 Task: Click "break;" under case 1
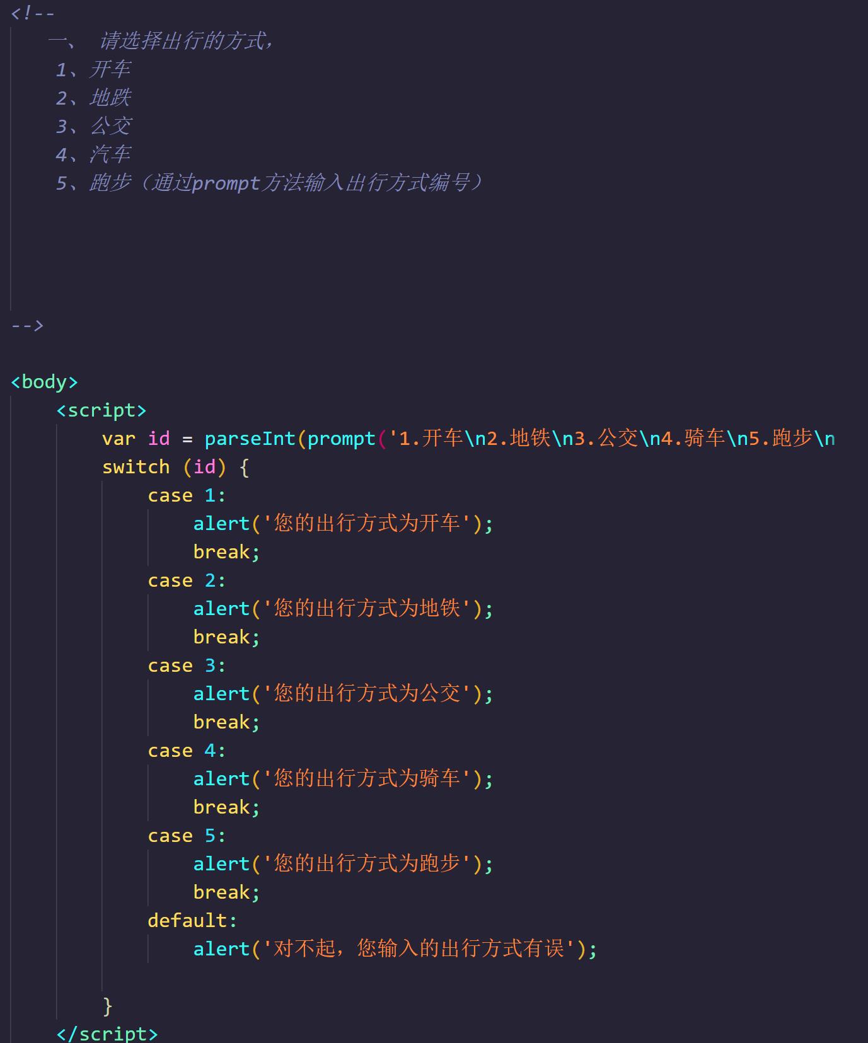pos(227,552)
